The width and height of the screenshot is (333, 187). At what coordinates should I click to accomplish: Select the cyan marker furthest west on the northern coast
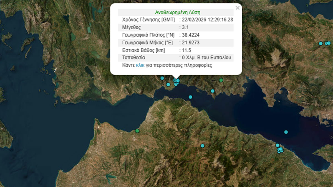point(162,78)
